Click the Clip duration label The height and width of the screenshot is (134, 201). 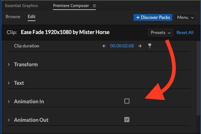27,46
